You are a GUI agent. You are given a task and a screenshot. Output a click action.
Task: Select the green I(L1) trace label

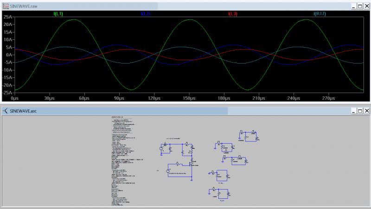(58, 14)
